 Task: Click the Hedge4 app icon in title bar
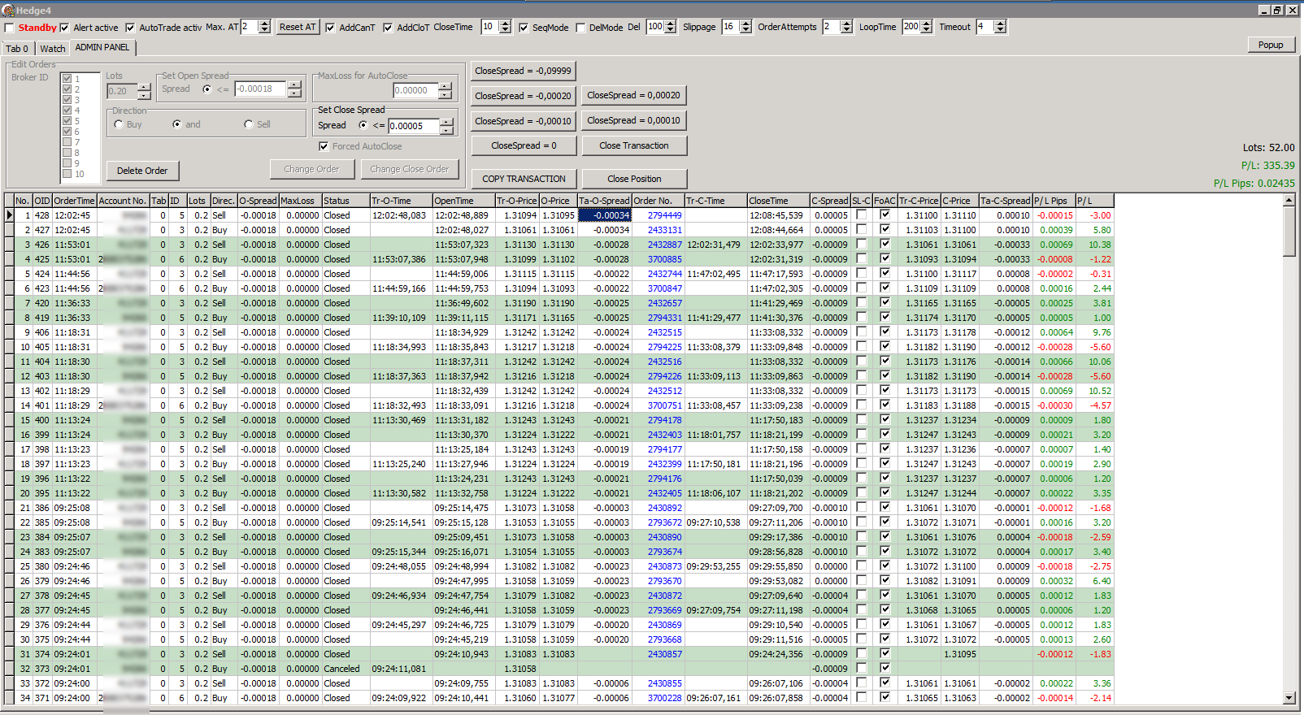click(8, 10)
